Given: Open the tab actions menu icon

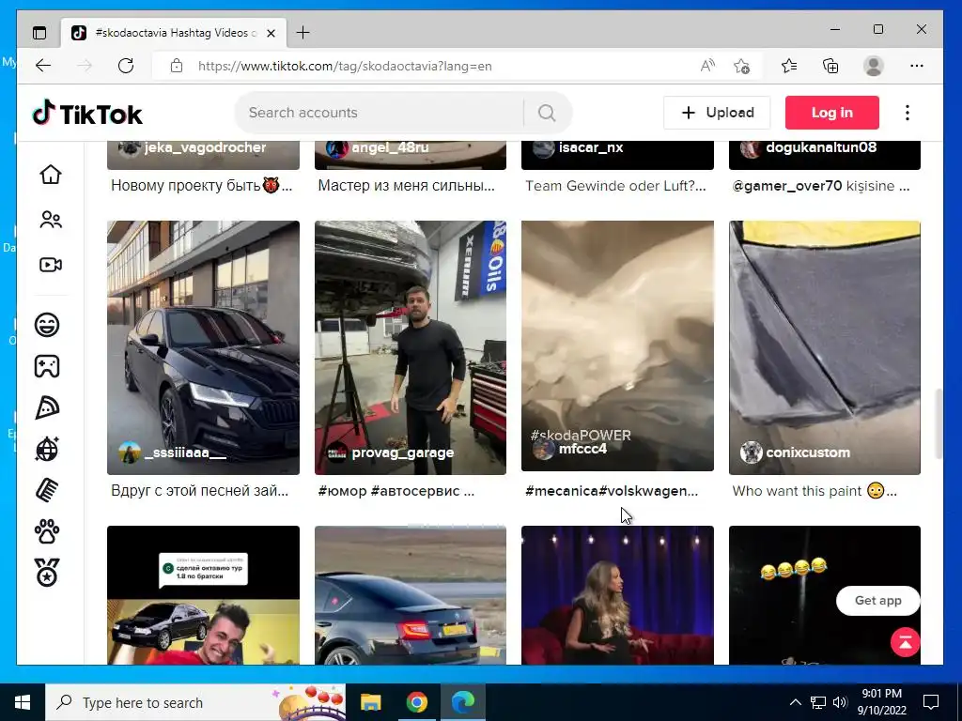Looking at the screenshot, I should [x=39, y=33].
